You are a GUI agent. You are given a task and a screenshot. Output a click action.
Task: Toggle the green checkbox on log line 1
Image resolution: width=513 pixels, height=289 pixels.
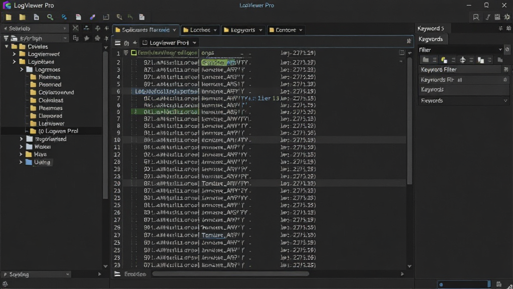133,53
